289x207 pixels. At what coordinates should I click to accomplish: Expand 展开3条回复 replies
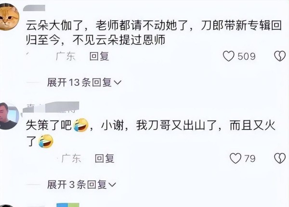coord(82,184)
